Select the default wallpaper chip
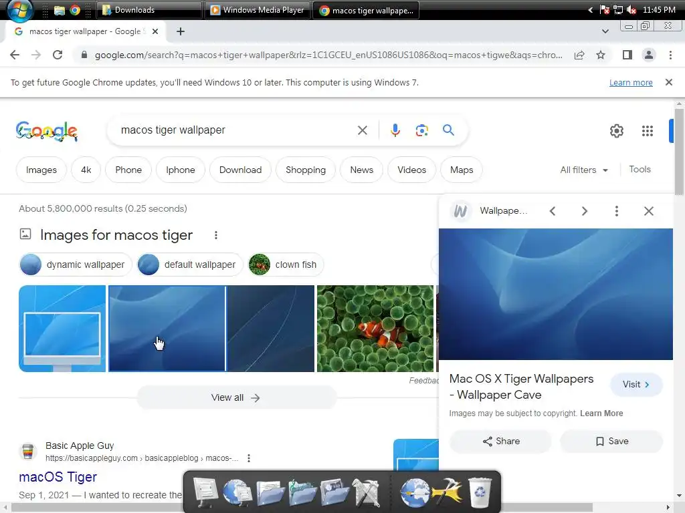 tap(189, 265)
